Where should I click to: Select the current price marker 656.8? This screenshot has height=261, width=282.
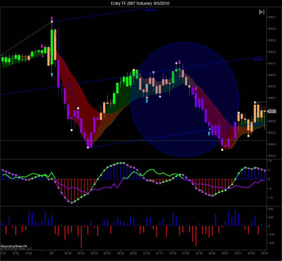coord(272,111)
